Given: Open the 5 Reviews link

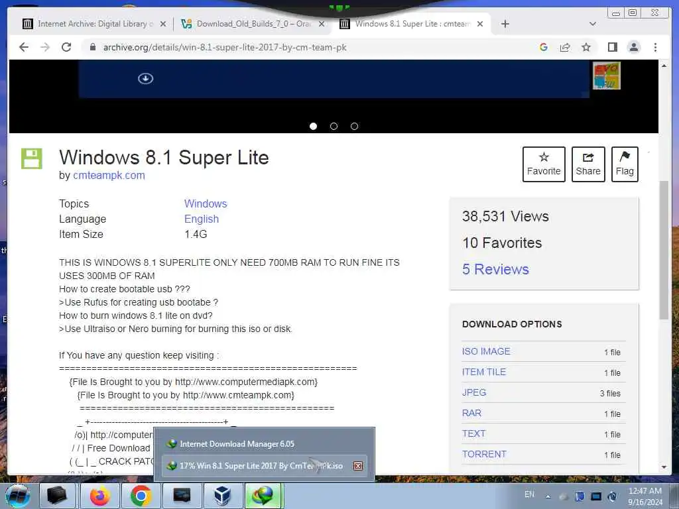Looking at the screenshot, I should pos(495,269).
